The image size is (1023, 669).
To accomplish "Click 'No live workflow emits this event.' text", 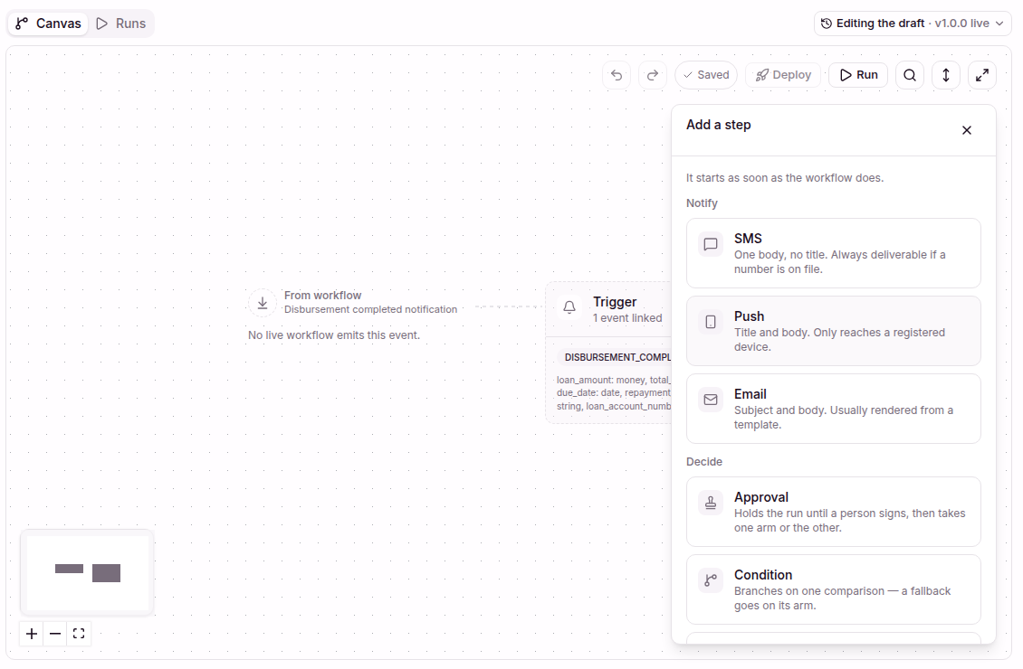I will click(334, 334).
